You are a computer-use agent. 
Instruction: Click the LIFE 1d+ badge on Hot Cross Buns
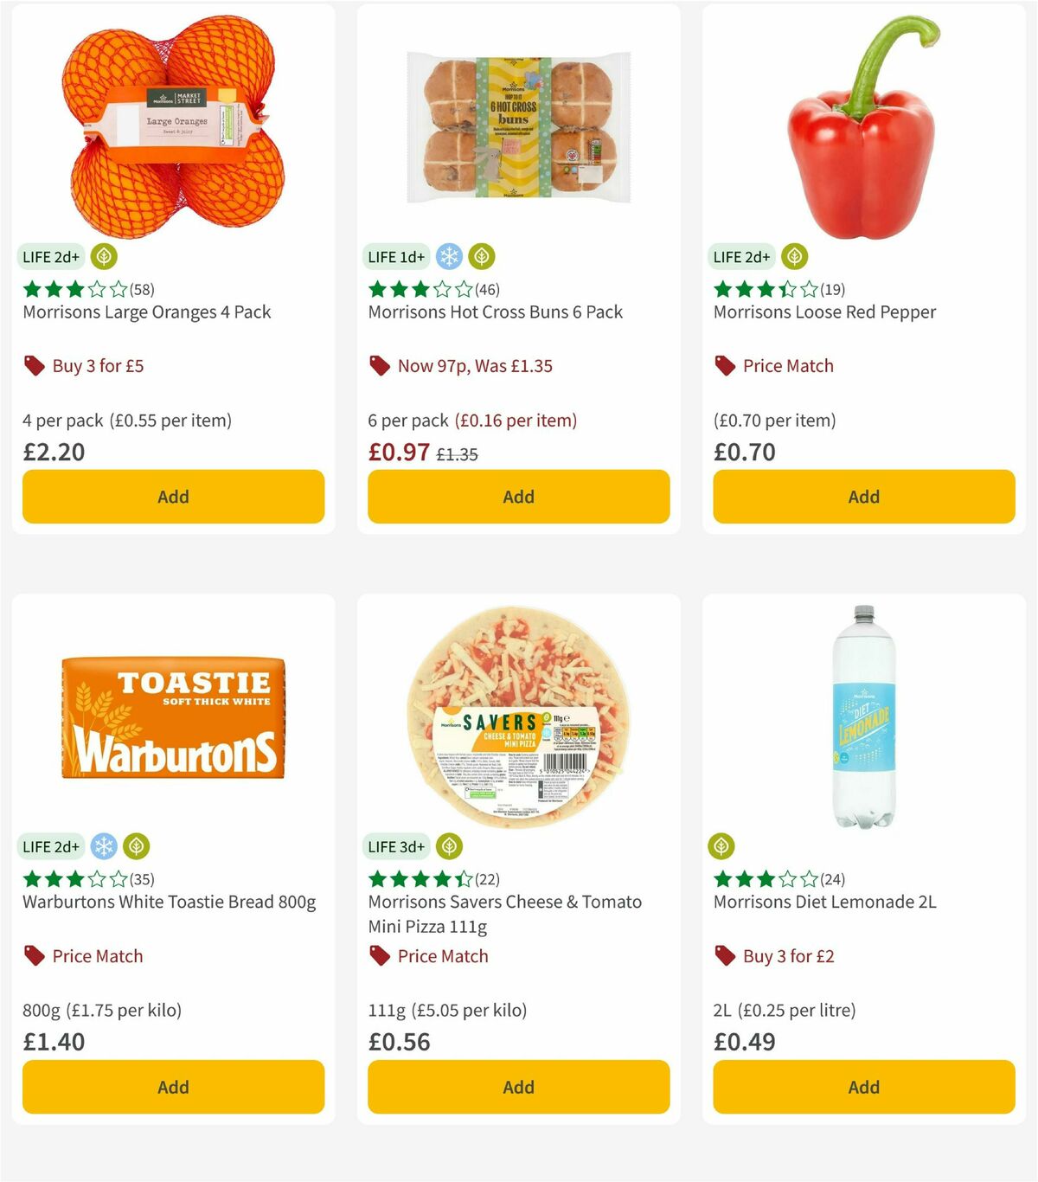tap(396, 256)
